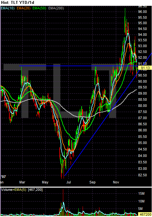
Task: Click the 'Hist: TLT YTD/1d' chart title
Action: [17, 3]
